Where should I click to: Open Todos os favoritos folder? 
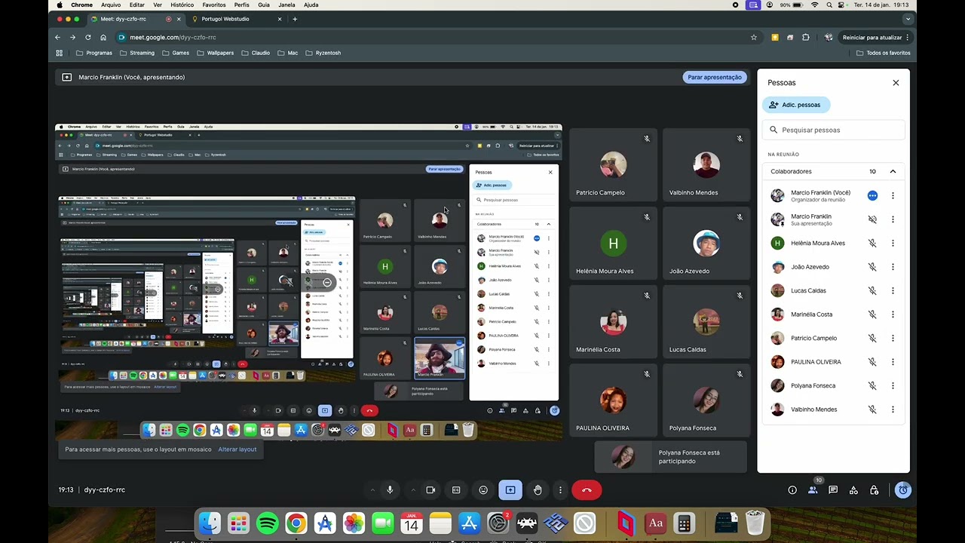click(x=884, y=53)
